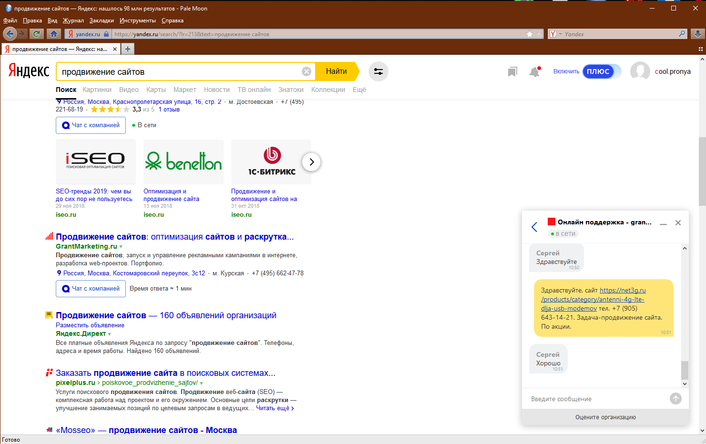Click user avatar for cool.pronya
This screenshot has width=706, height=444.
click(640, 71)
